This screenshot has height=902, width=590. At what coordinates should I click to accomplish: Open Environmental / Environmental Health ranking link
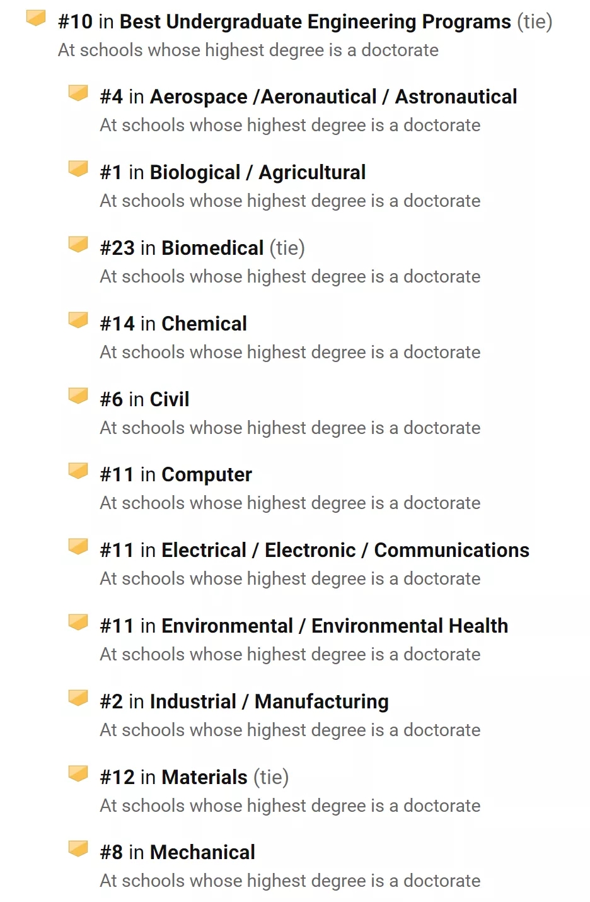[335, 626]
